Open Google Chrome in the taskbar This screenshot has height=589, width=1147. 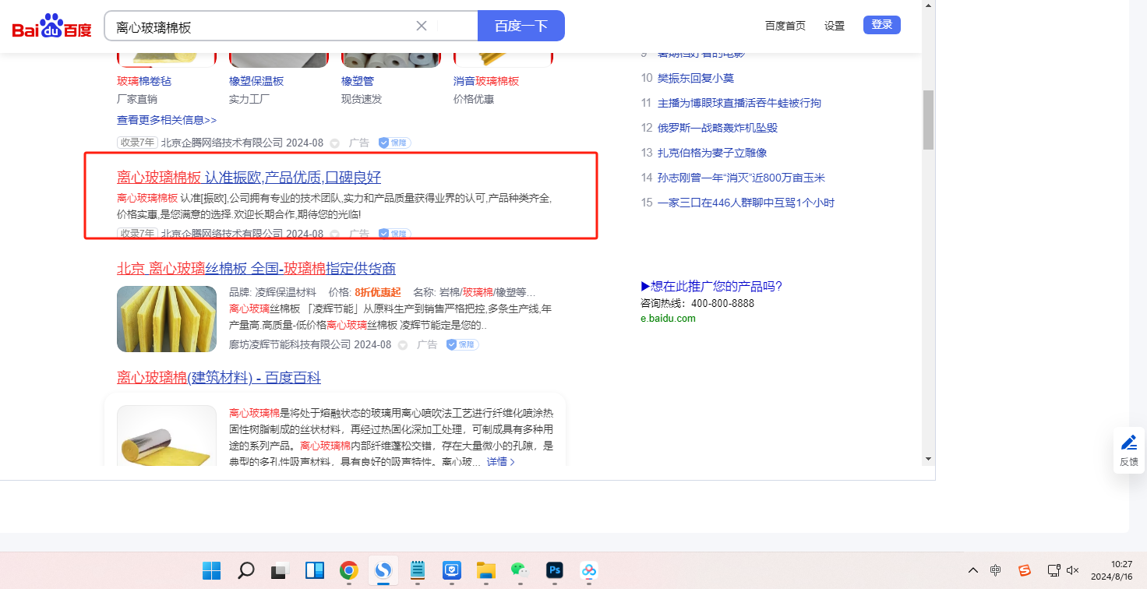click(348, 570)
